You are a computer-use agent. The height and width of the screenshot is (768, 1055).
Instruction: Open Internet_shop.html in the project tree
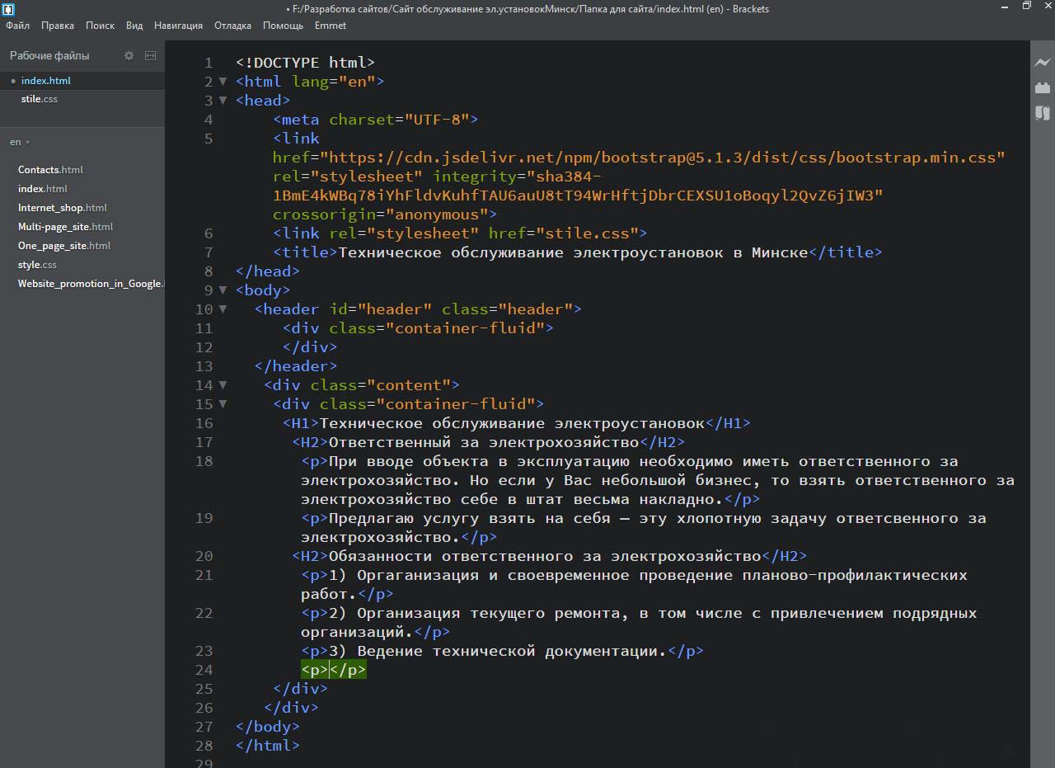tap(62, 208)
